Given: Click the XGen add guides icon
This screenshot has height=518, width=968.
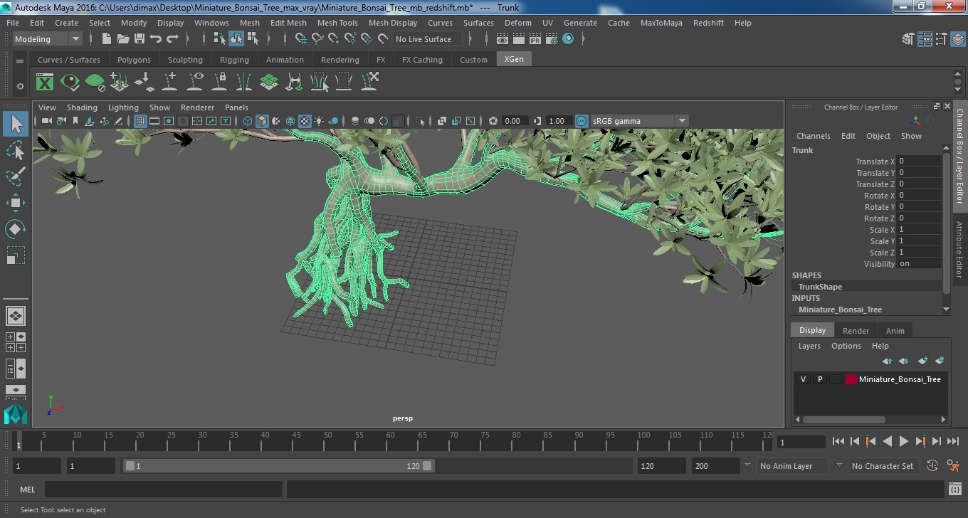Looking at the screenshot, I should [169, 82].
